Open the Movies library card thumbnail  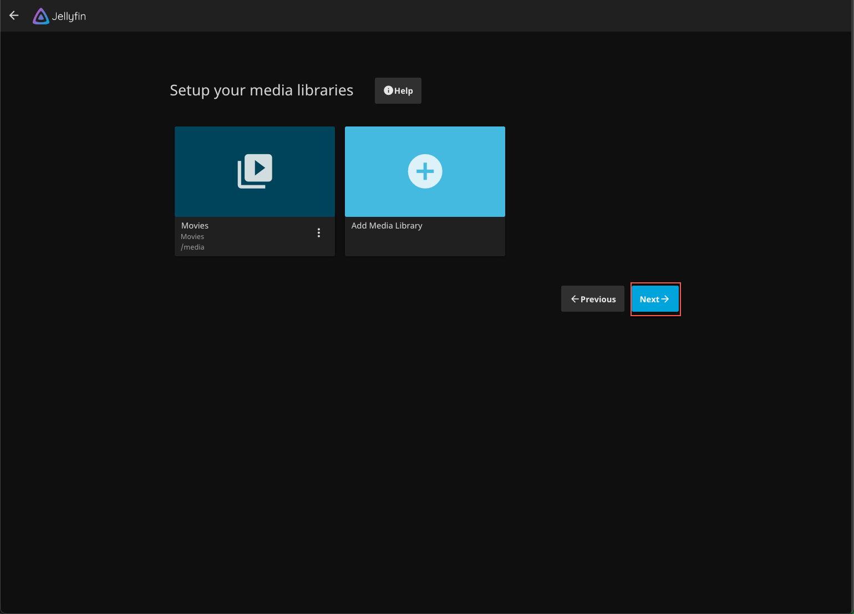(255, 171)
